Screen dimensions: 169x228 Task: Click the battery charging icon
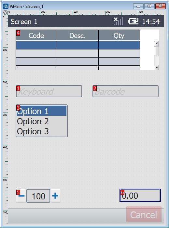tap(133, 21)
